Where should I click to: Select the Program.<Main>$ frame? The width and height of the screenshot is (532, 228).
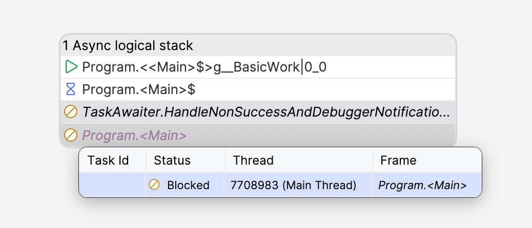pyautogui.click(x=258, y=89)
